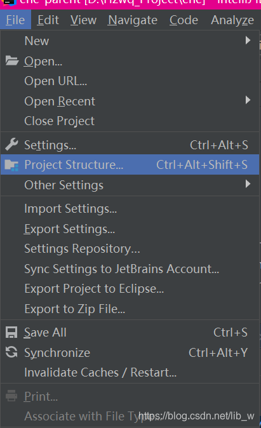The height and width of the screenshot is (428, 261).
Task: Click the Project Structure folder icon
Action: tap(11, 165)
